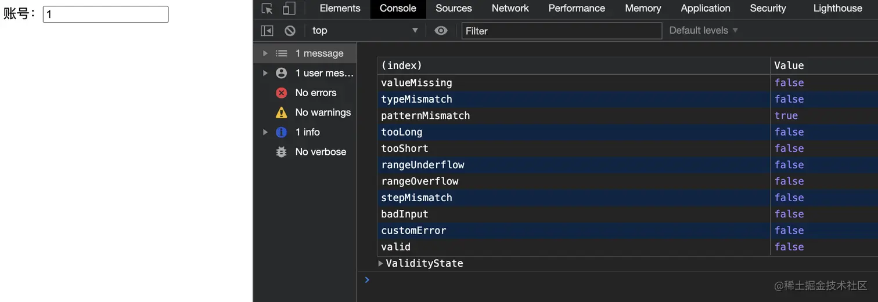Open the top context dropdown

coord(365,31)
